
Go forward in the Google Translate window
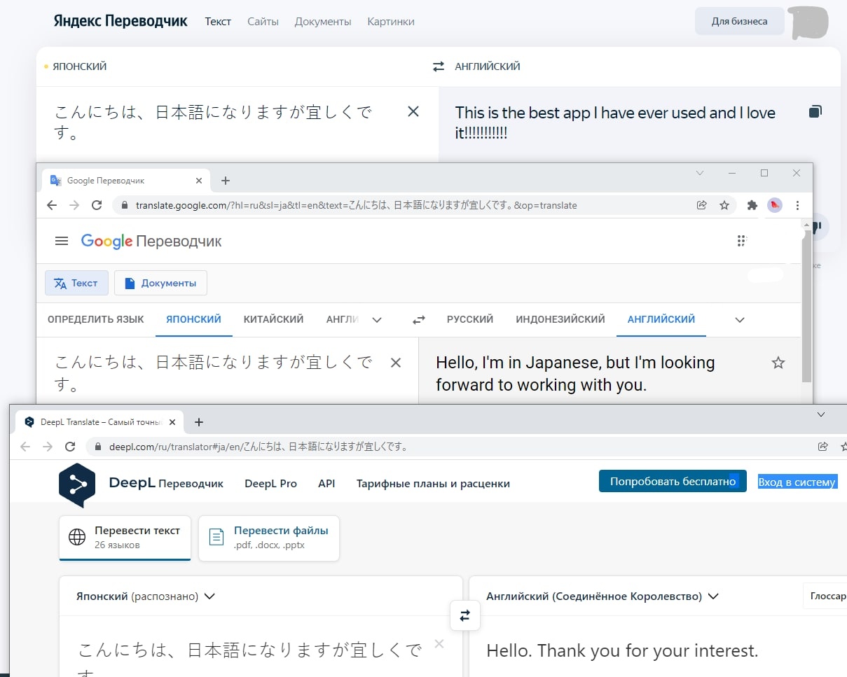click(x=74, y=205)
